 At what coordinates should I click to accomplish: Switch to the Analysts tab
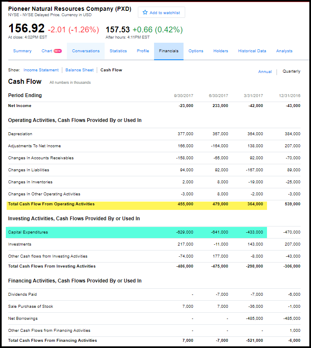coord(284,51)
